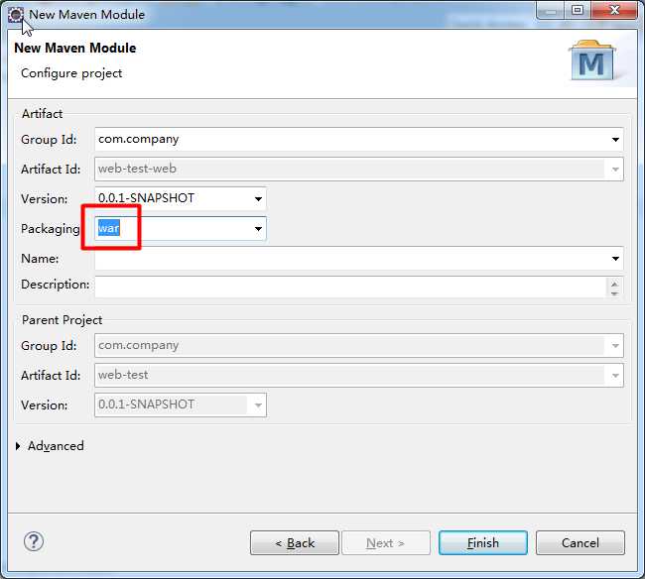
Task: Close the dialog with the X button
Action: (614, 10)
